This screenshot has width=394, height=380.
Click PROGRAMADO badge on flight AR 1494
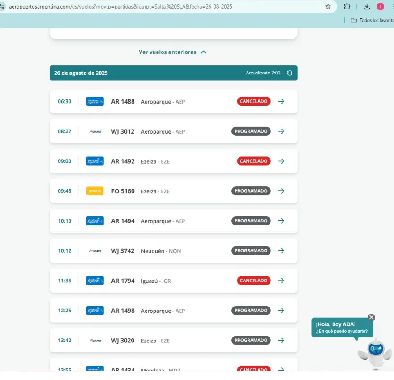251,221
